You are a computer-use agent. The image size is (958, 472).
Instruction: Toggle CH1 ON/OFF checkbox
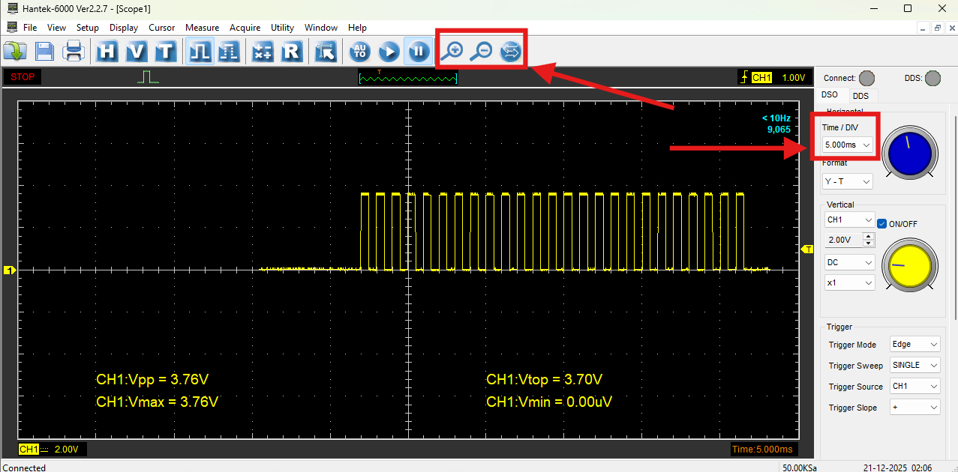(x=882, y=223)
